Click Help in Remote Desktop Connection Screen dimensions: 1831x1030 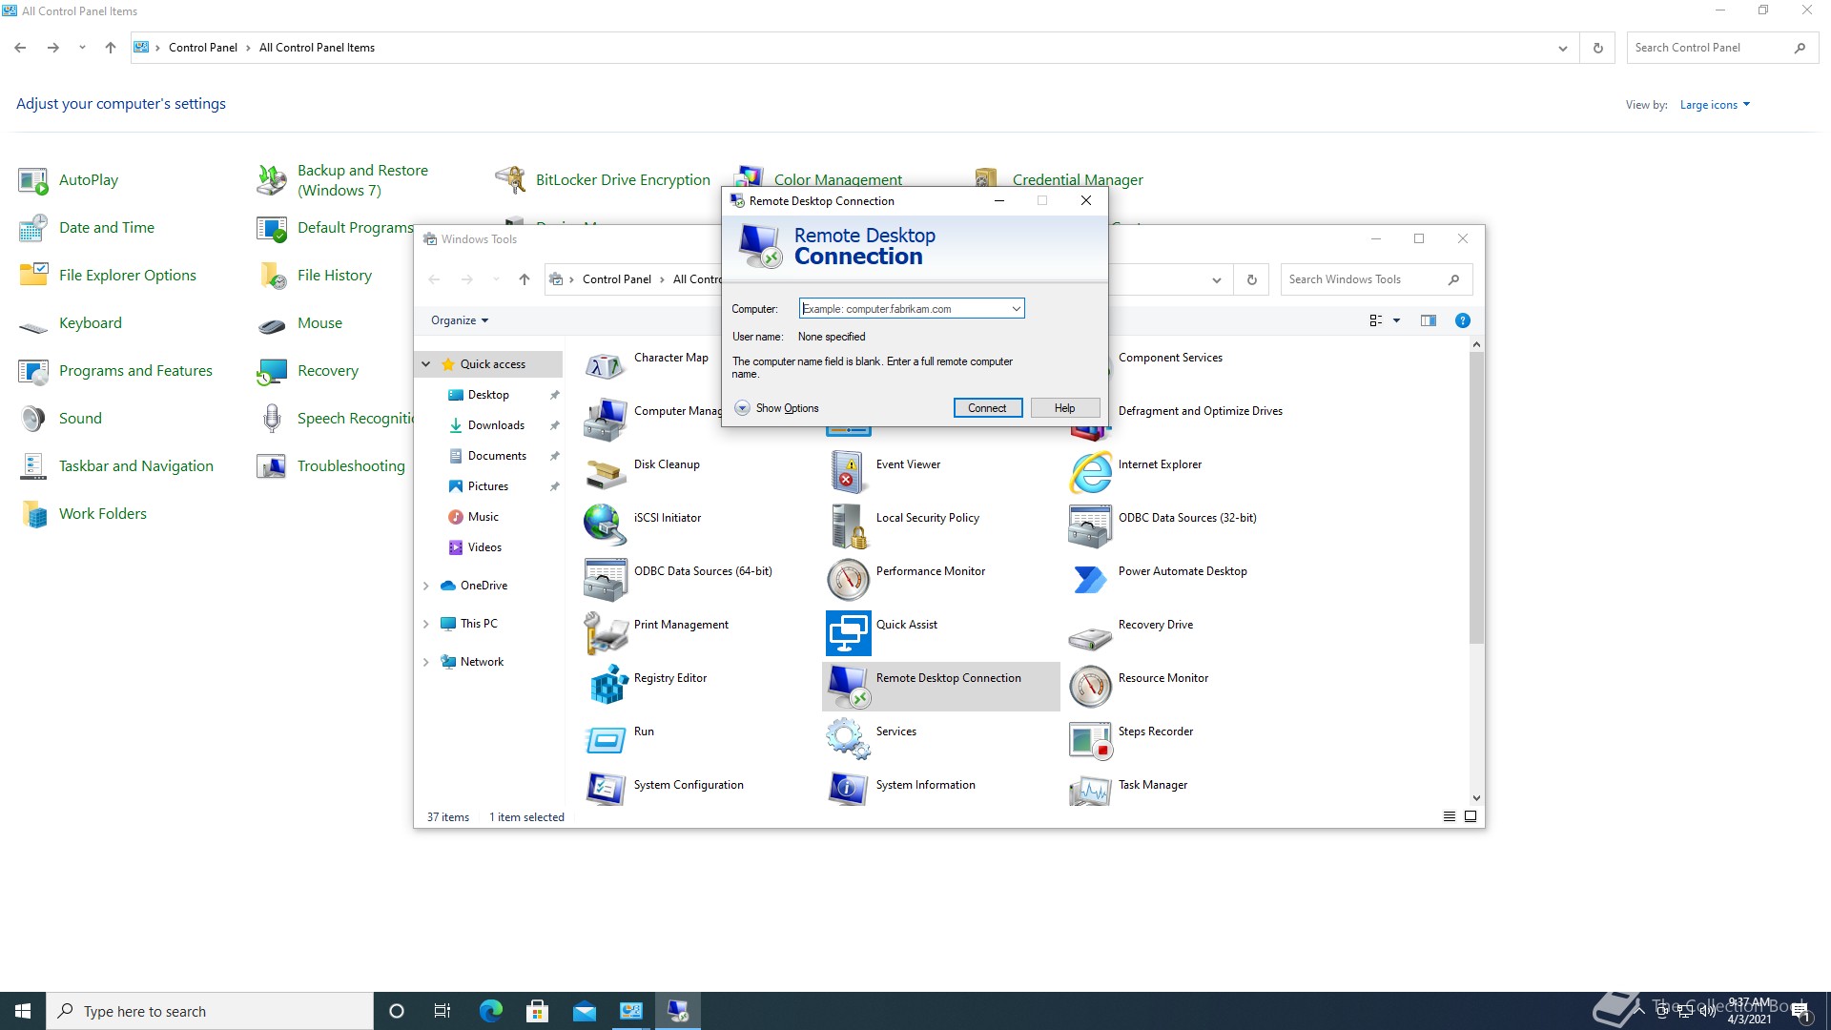[x=1064, y=408]
